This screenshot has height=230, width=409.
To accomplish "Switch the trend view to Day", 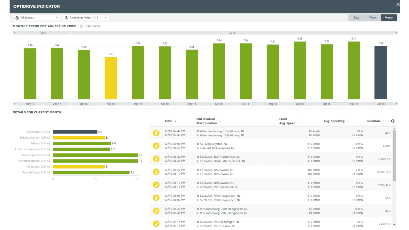I will pyautogui.click(x=356, y=18).
